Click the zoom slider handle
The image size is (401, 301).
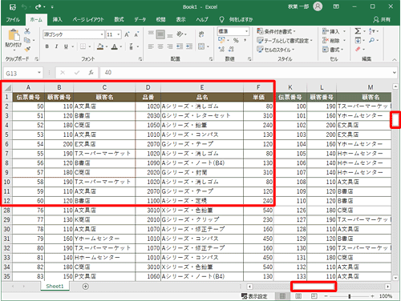350,296
